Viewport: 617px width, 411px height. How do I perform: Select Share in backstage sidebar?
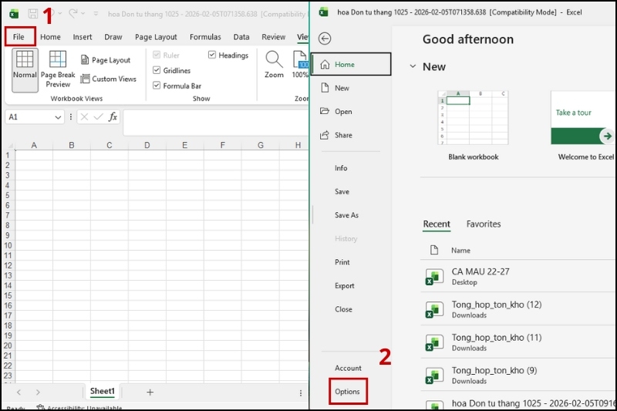[352, 135]
